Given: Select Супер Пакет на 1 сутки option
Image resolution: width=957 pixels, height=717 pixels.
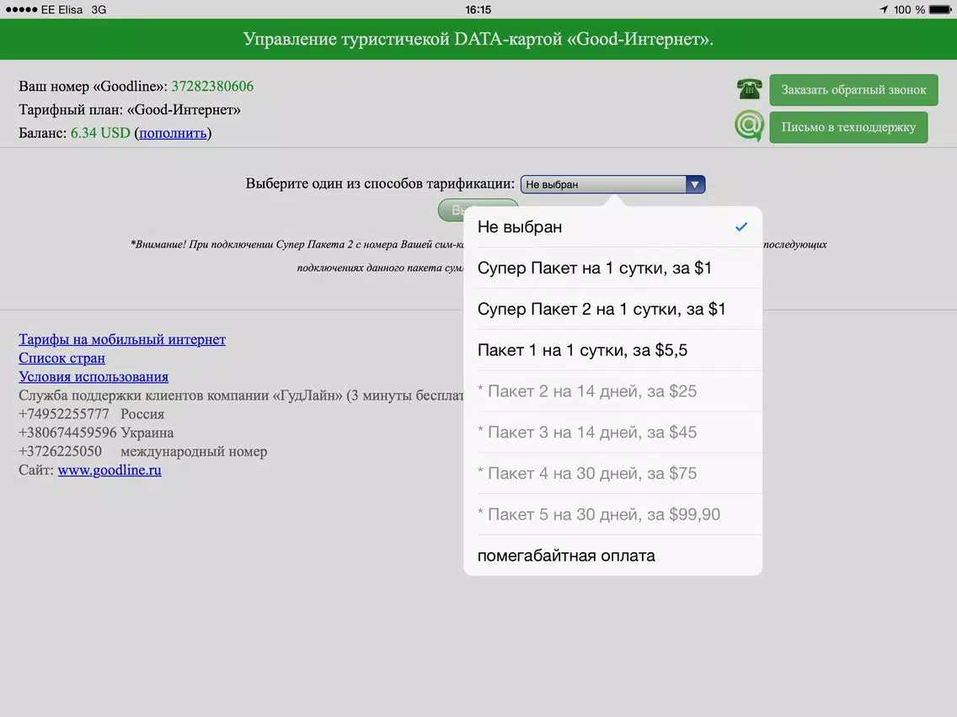Looking at the screenshot, I should [612, 268].
